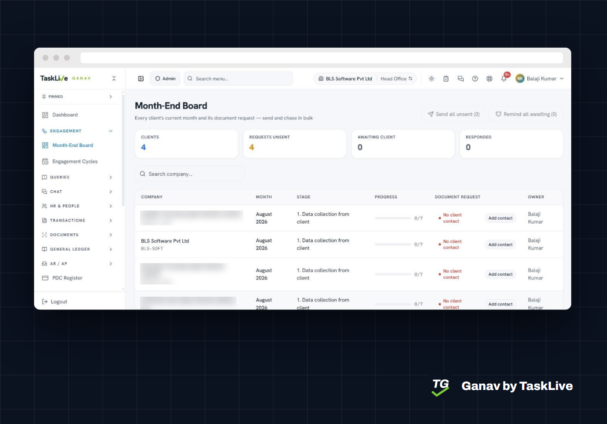Focus the Search menu field
This screenshot has height=424, width=607.
238,79
